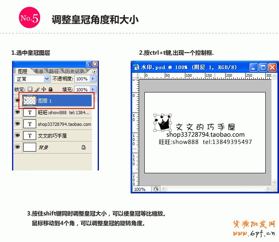Open the layers panel options menu button
Image resolution: width=279 pixels, height=242 pixels.
tap(95, 72)
